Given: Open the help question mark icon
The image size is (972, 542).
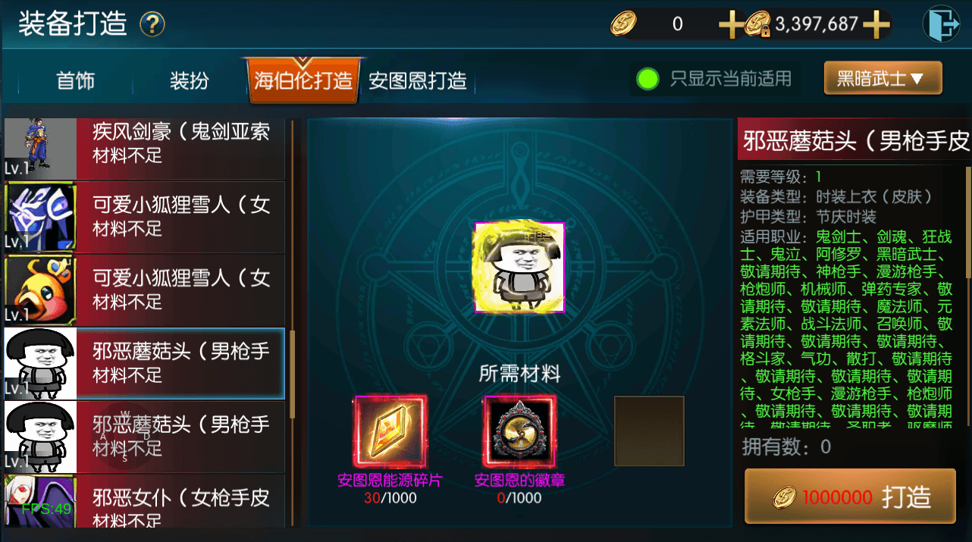Looking at the screenshot, I should (152, 25).
